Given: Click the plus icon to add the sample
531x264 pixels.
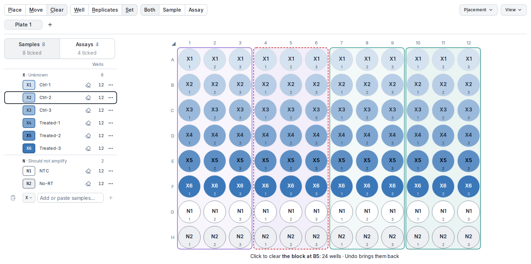Looking at the screenshot, I should pos(111,198).
